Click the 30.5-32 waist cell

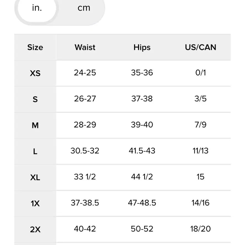[x=85, y=151]
